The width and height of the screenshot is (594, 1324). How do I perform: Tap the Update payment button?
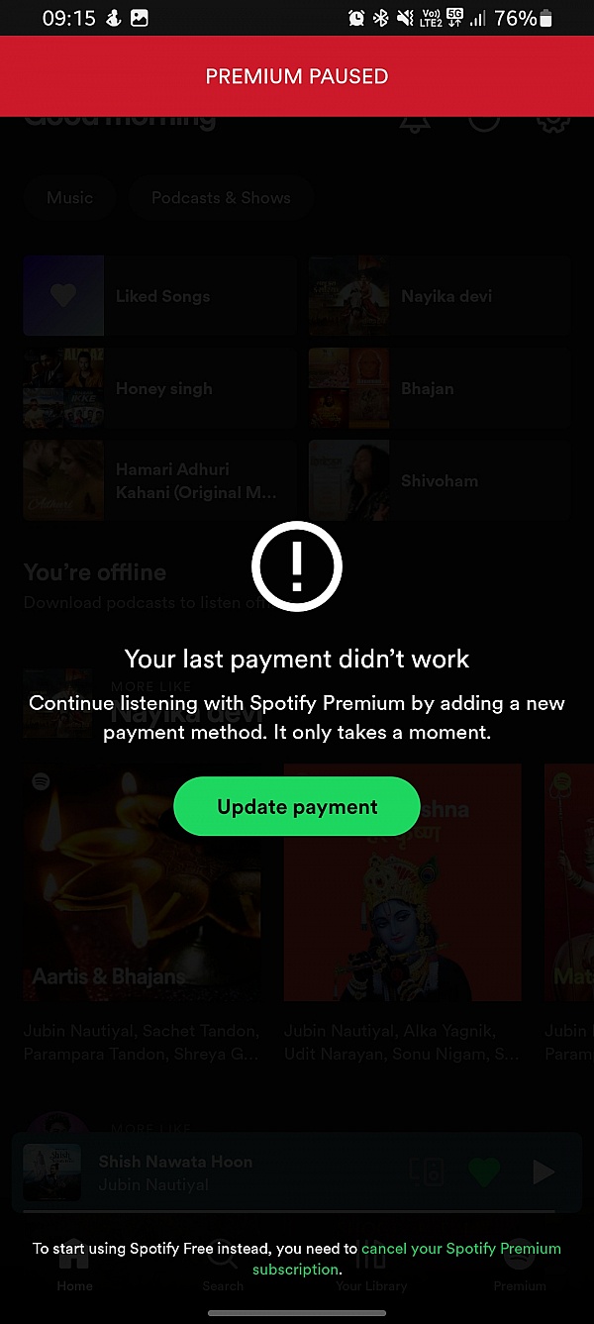pos(297,806)
